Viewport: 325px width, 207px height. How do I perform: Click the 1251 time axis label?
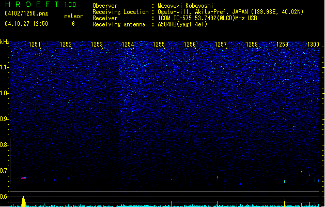[35, 45]
